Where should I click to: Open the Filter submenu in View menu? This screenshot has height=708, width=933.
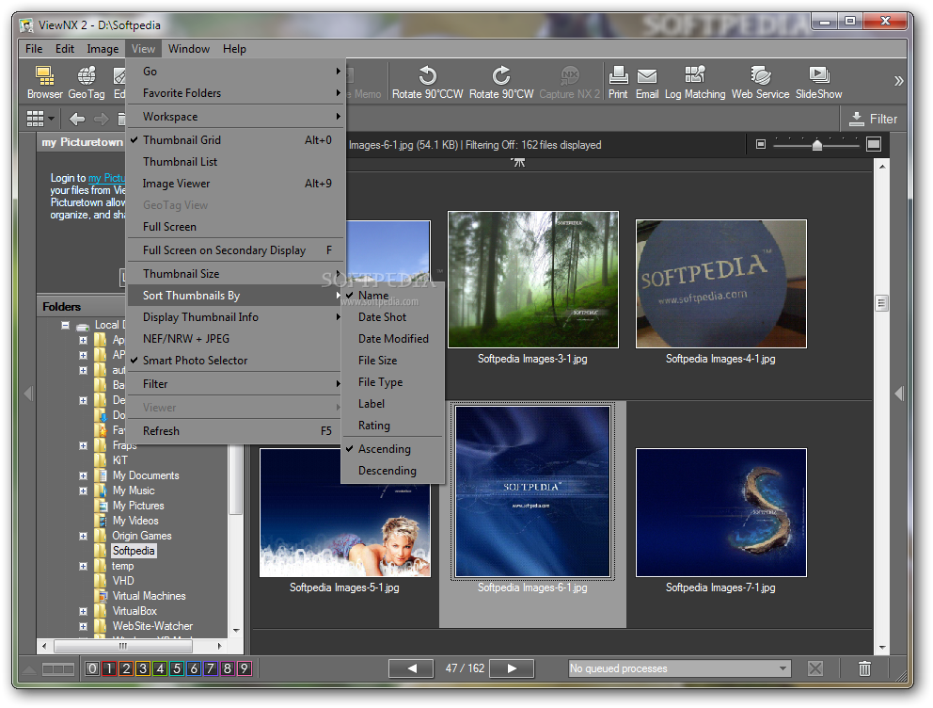point(236,384)
